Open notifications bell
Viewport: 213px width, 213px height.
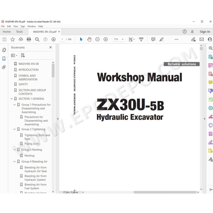(x=192, y=32)
